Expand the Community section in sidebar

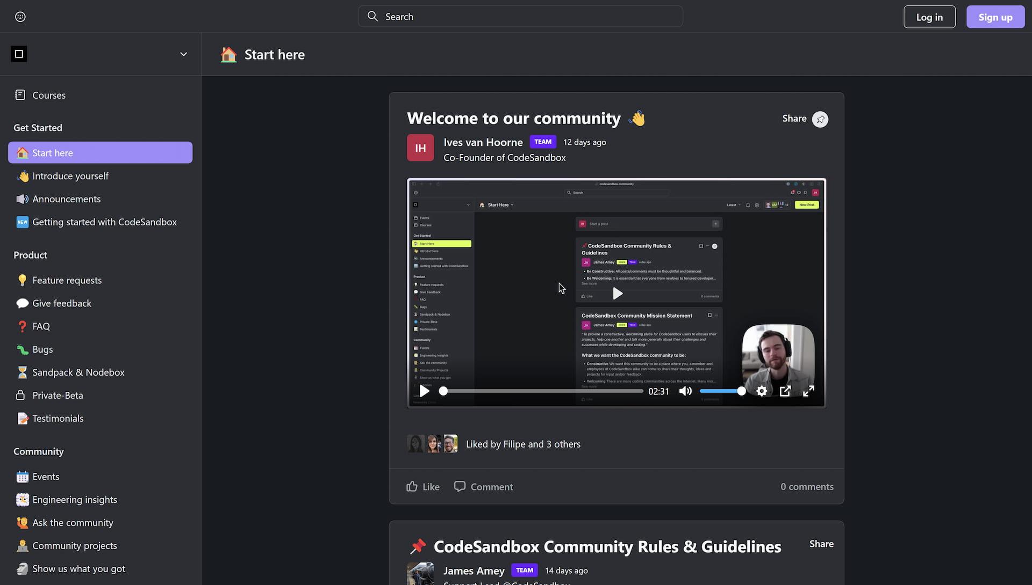[38, 451]
